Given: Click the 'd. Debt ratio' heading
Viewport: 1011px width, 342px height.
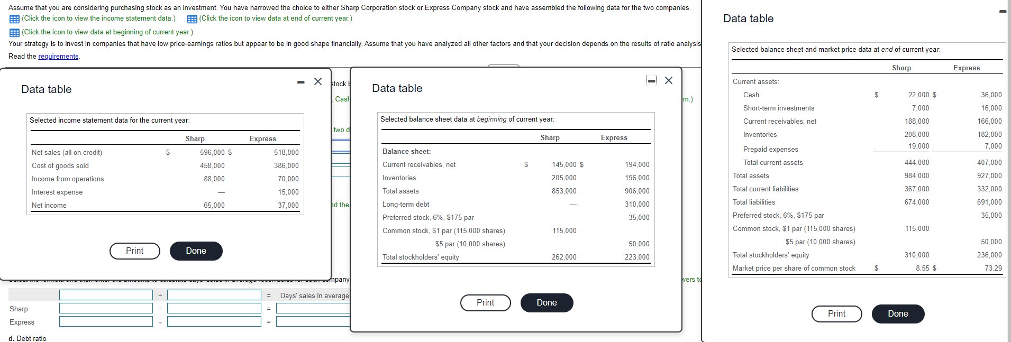Looking at the screenshot, I should tap(28, 339).
